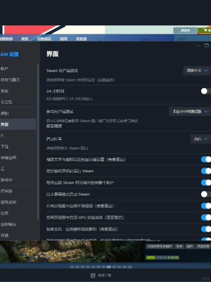Select 远程畅玩 in the settings sidebar

[x=8, y=224]
